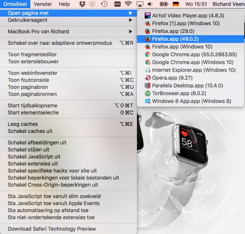The width and height of the screenshot is (245, 234).
Task: Select Toon fragmenteditor
Action: (x=68, y=54)
